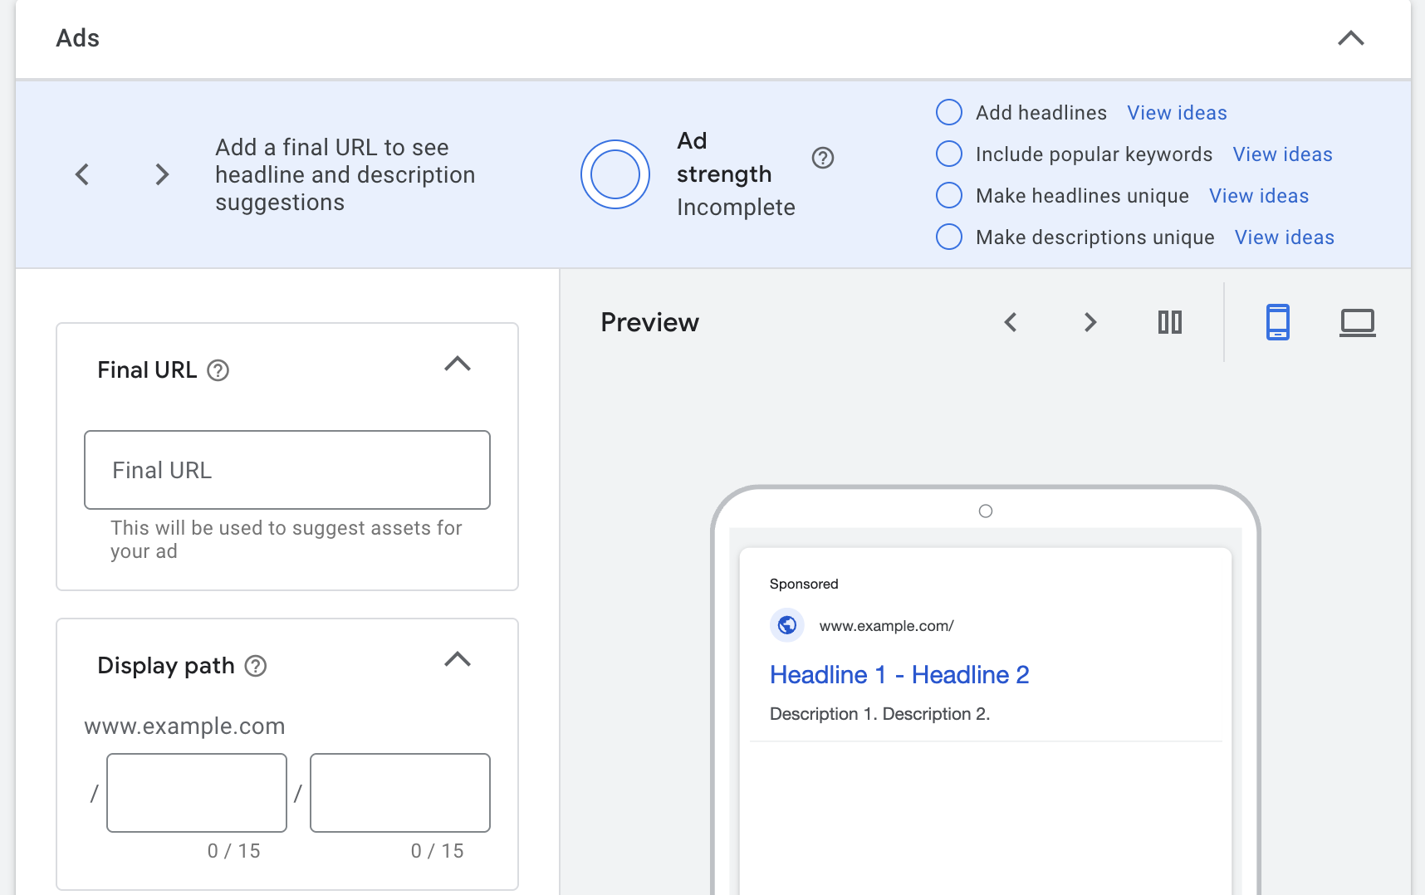Click the Headline 1 - Headline 2 preview link
The width and height of the screenshot is (1425, 895).
(x=899, y=675)
